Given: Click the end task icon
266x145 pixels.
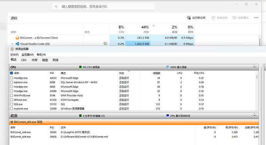Looking at the screenshot, I should pos(213,18).
